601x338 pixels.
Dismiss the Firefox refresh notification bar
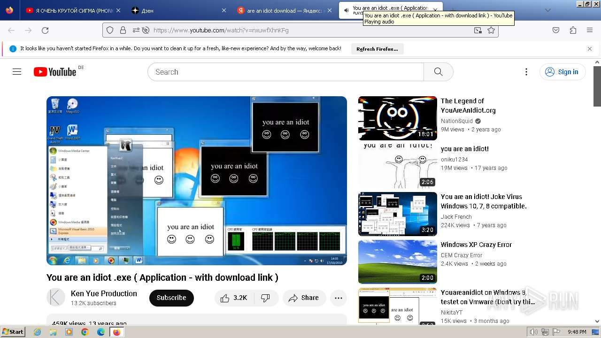tap(590, 49)
